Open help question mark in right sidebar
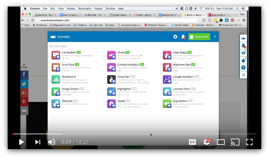 243,68
